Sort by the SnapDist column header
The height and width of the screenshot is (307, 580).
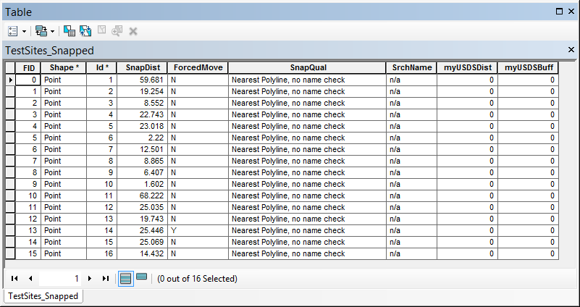pos(143,67)
